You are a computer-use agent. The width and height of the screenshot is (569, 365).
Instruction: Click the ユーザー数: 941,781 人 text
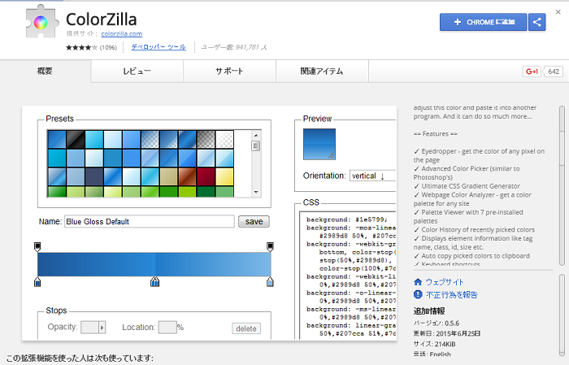[234, 47]
